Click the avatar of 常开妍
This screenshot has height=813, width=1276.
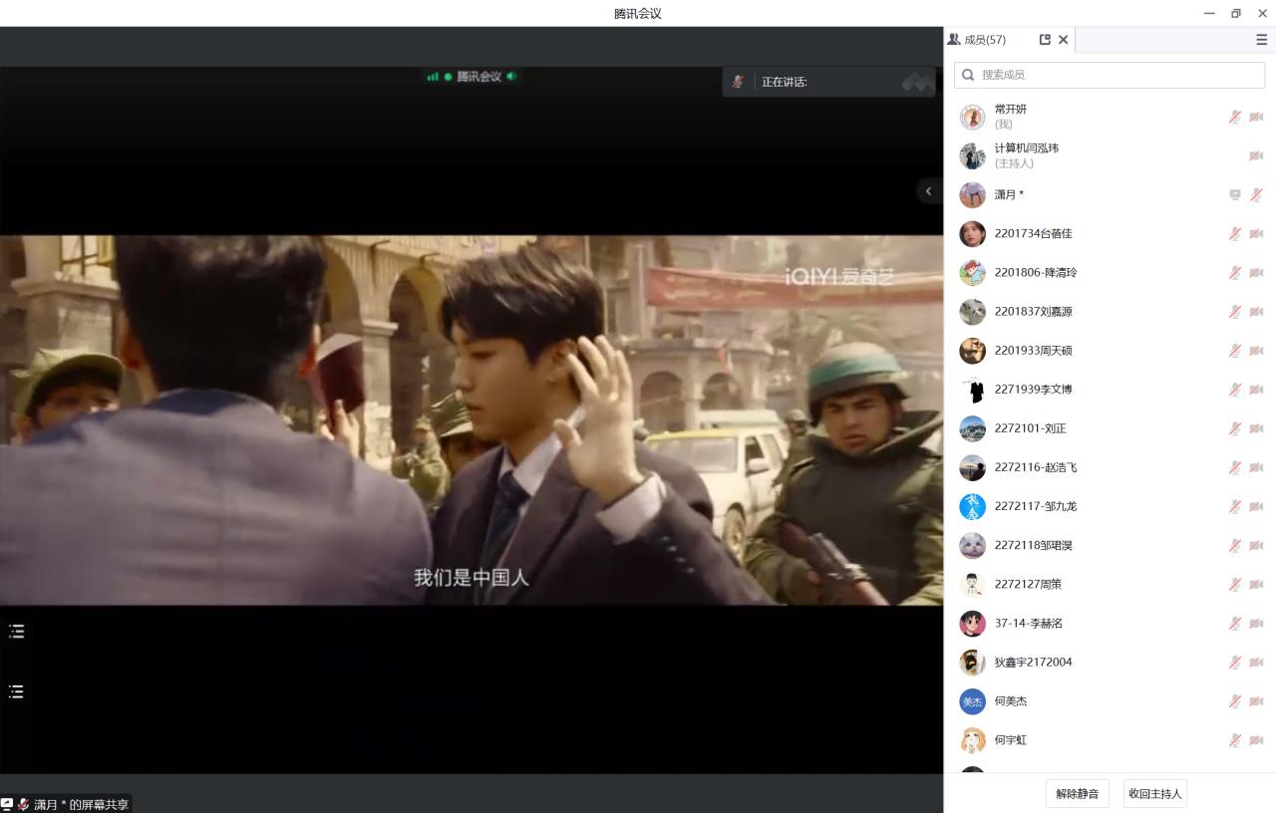972,117
